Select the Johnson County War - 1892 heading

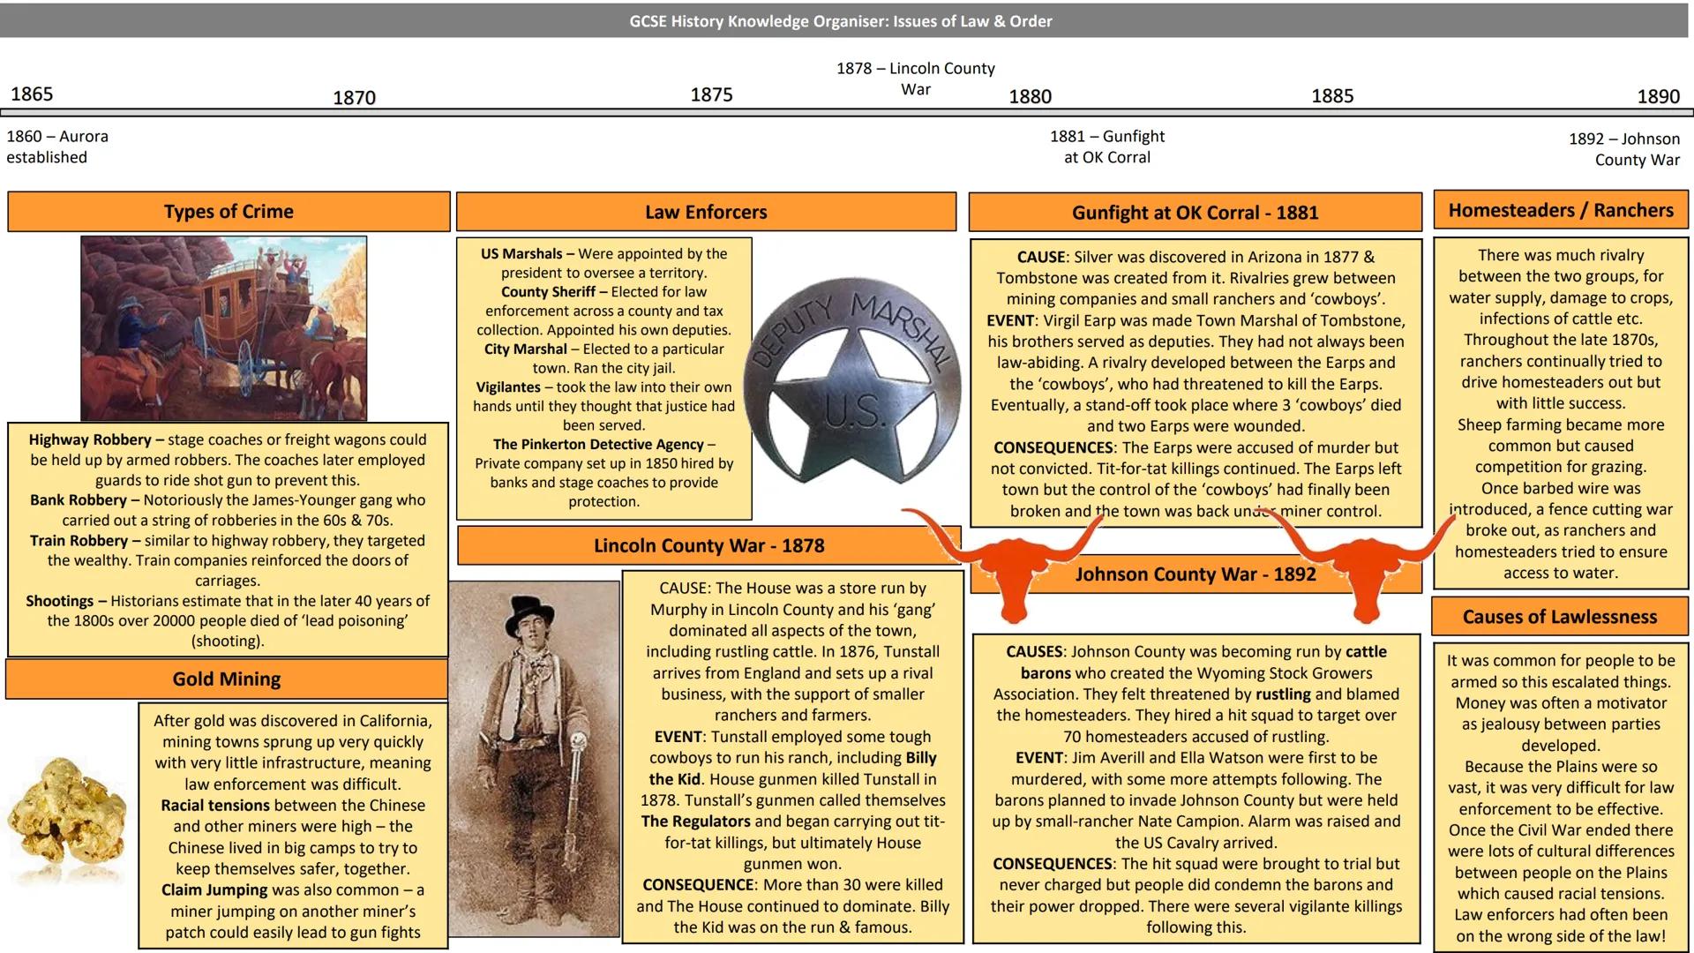[x=1196, y=574]
